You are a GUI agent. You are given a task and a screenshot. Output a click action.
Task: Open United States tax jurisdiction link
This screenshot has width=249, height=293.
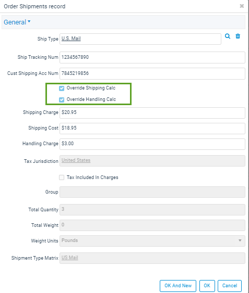[x=76, y=160]
